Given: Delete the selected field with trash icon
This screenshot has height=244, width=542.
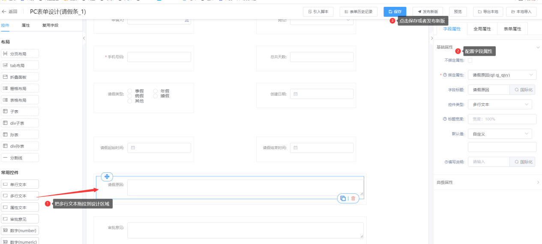Looking at the screenshot, I should tap(353, 198).
